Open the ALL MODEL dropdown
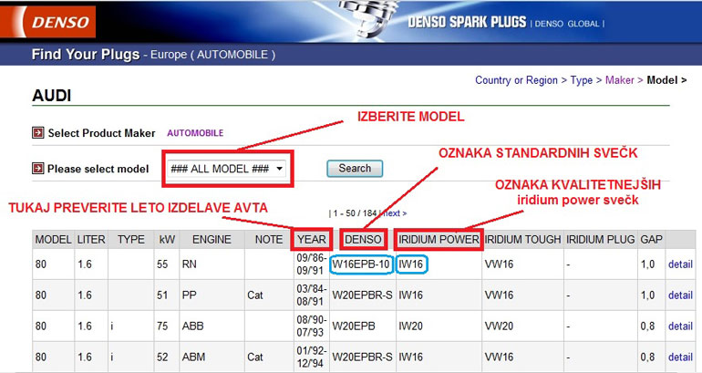 click(x=227, y=169)
